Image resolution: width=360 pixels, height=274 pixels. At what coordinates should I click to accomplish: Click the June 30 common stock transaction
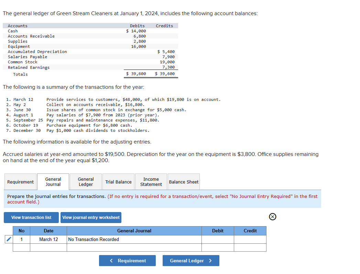96,110
